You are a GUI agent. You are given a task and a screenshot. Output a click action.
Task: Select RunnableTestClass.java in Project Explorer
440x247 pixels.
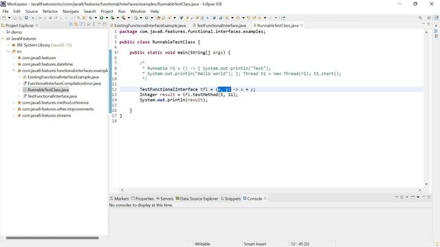point(48,90)
